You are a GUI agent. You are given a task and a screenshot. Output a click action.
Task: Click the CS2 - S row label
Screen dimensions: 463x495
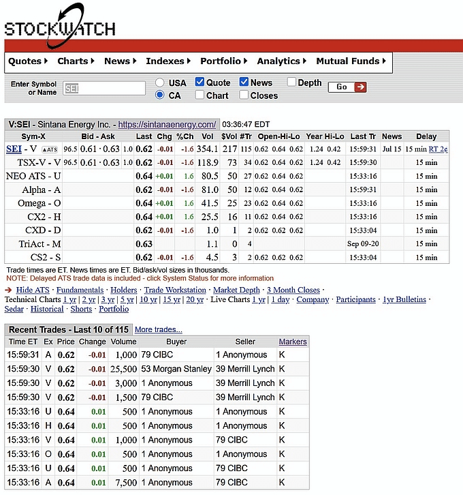pyautogui.click(x=46, y=258)
